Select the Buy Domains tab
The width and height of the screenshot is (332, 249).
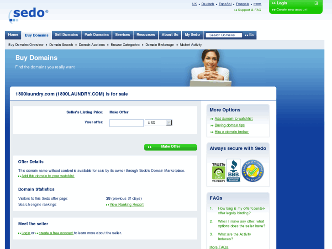pyautogui.click(x=37, y=35)
